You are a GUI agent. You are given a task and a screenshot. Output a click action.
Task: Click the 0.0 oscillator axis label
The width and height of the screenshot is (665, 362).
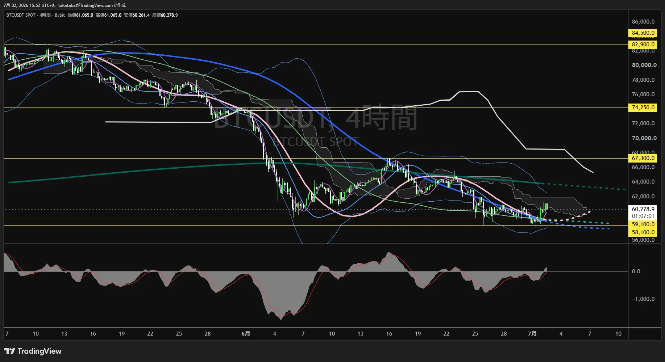pos(636,271)
